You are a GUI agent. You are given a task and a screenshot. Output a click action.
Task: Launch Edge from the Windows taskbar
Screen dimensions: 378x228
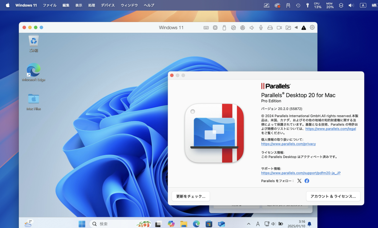pos(196,224)
